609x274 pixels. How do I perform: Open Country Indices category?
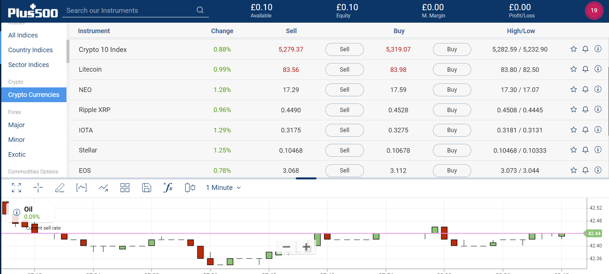(30, 50)
